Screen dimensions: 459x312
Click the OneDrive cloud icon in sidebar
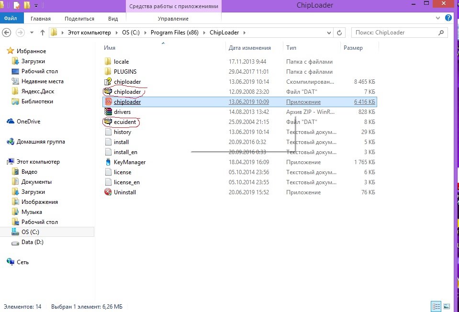11,122
